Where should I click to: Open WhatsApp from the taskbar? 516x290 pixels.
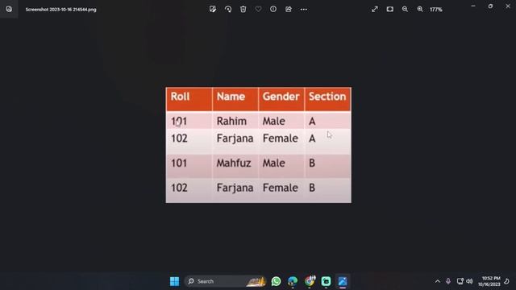click(x=276, y=281)
